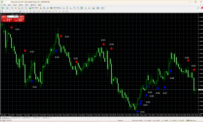Click the New Order button
203x122 pixels.
pyautogui.click(x=34, y=8)
